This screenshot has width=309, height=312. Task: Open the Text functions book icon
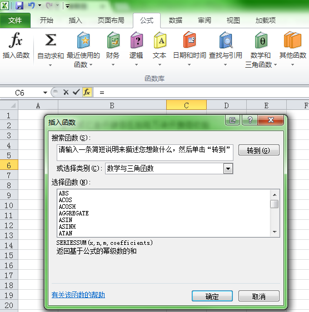[x=160, y=40]
